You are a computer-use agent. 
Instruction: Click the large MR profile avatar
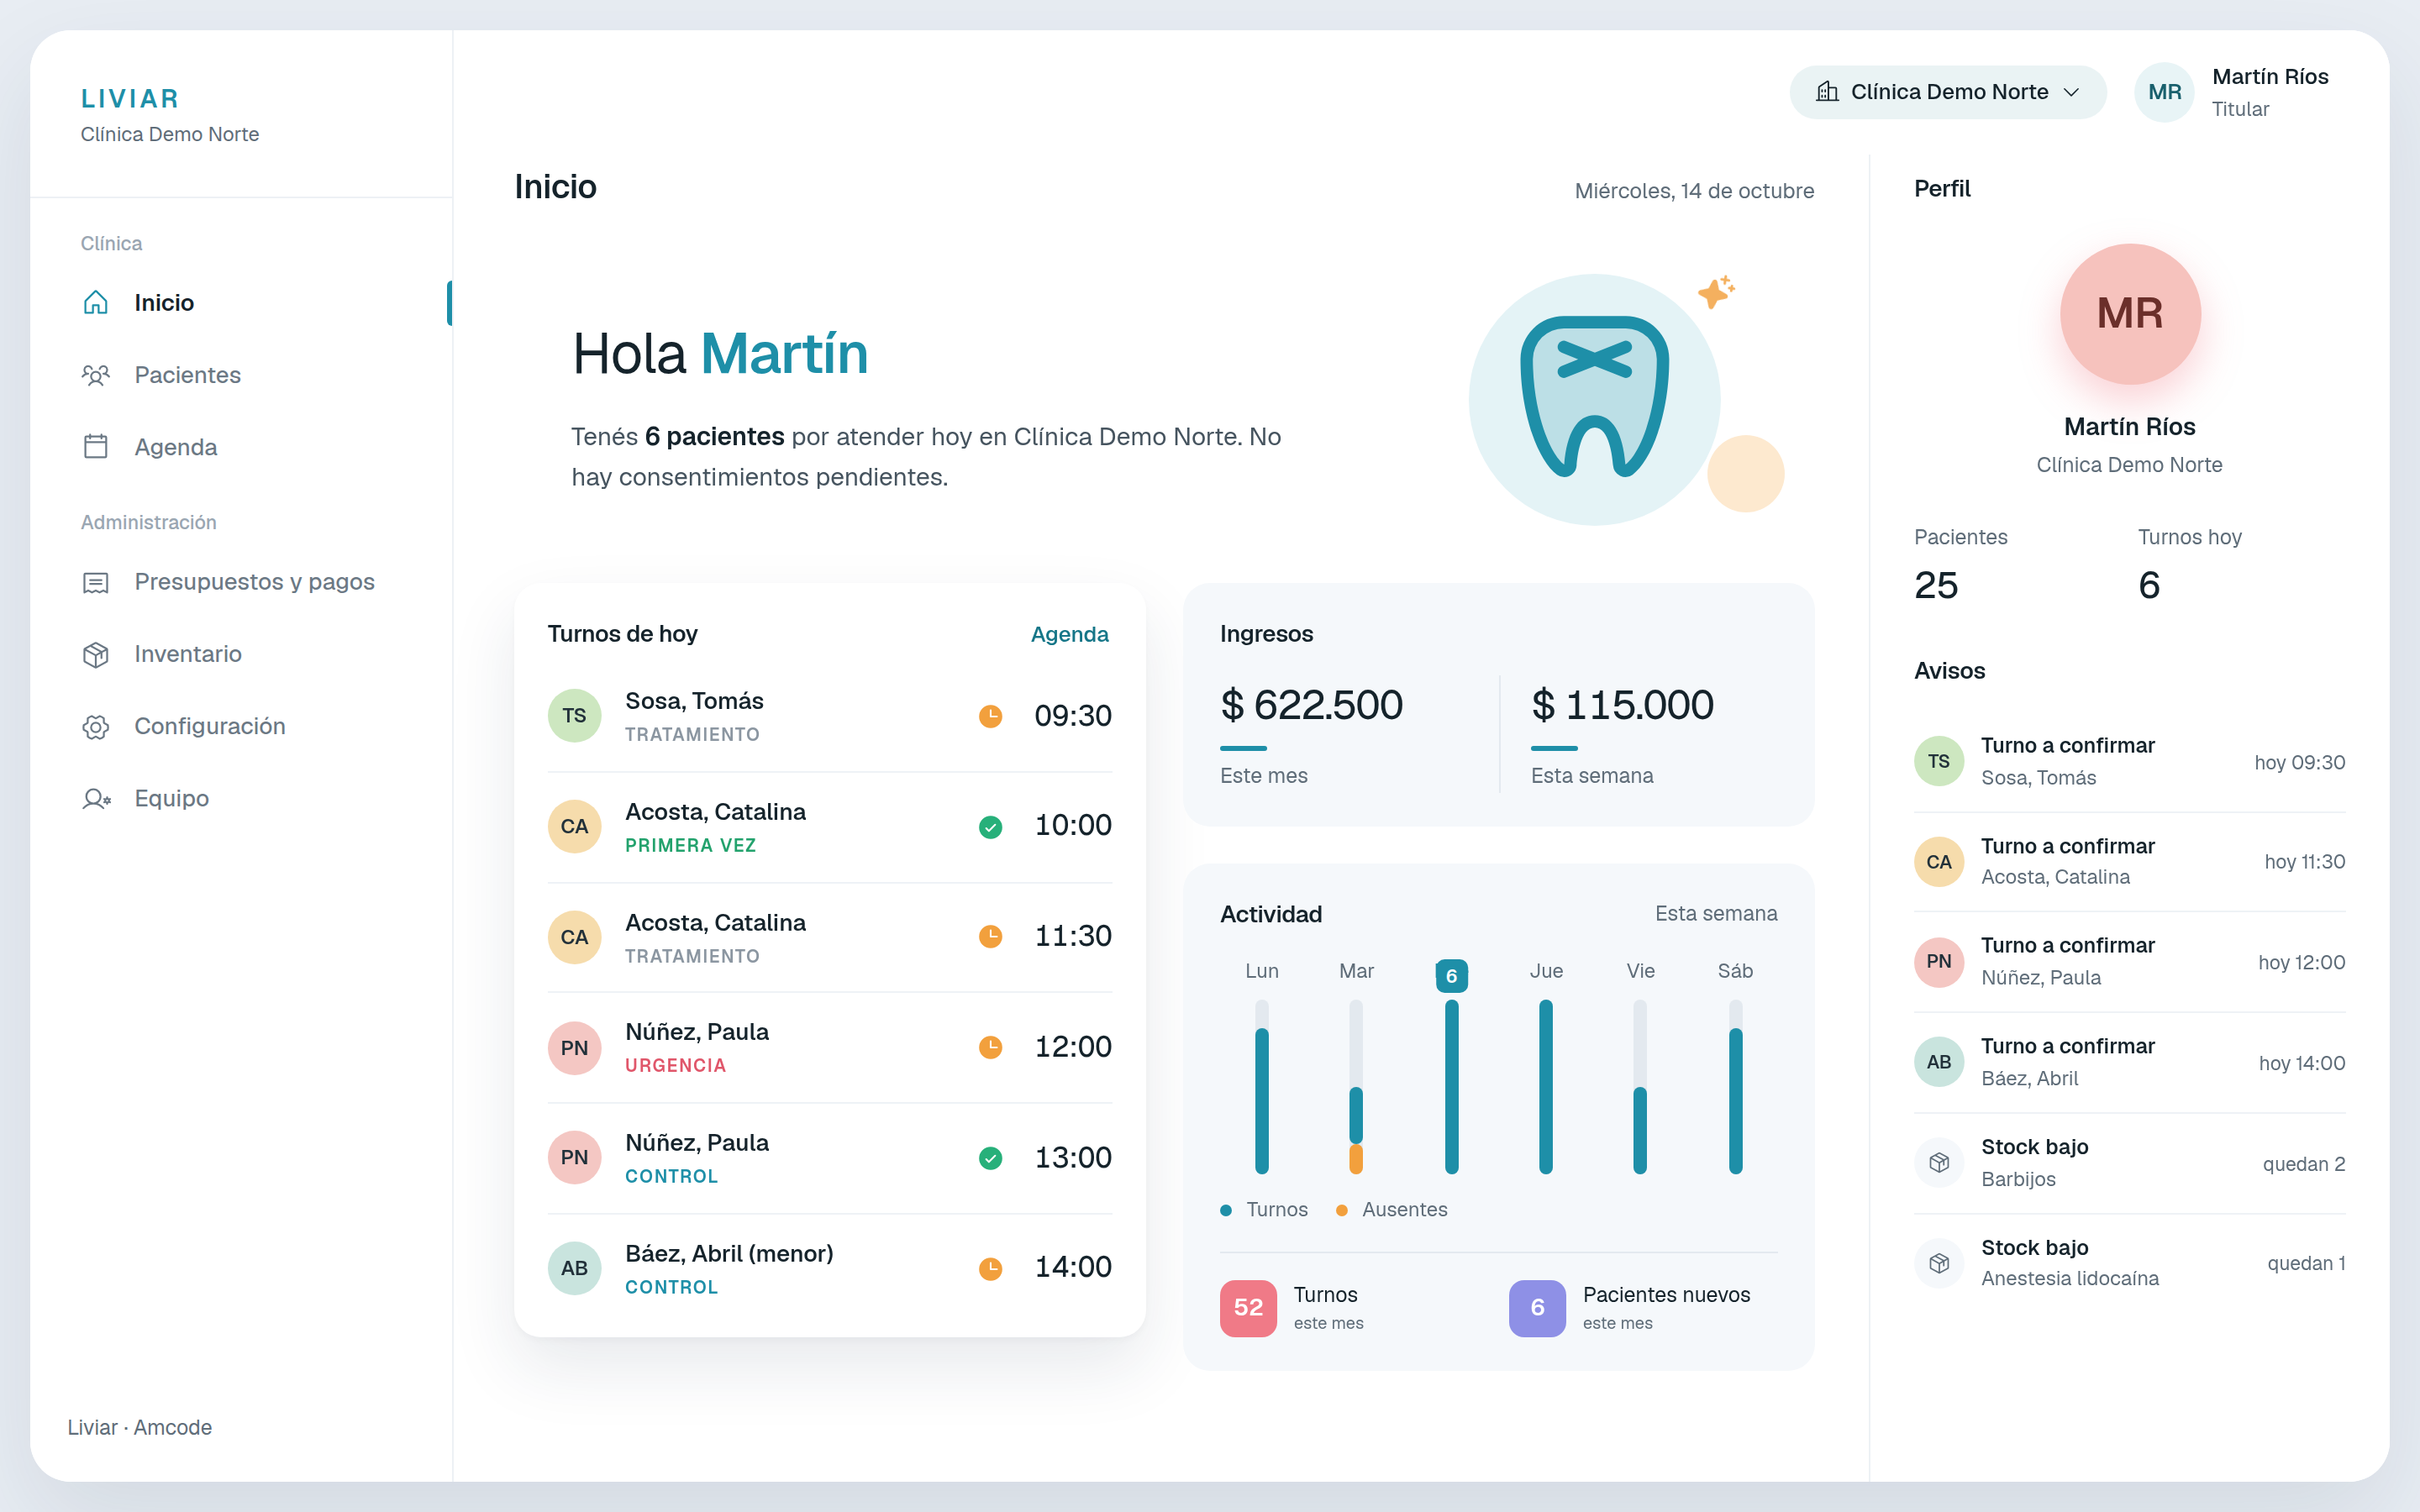(x=2129, y=314)
